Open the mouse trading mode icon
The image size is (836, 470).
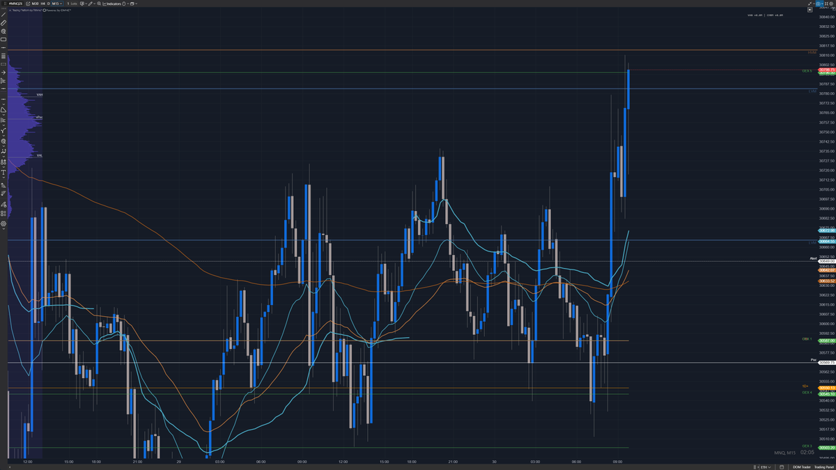coord(123,3)
